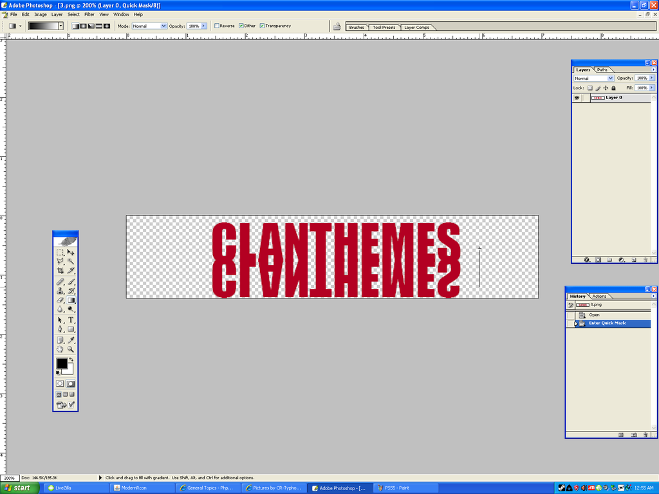The height and width of the screenshot is (494, 659).
Task: Select the Path Selection tool
Action: pyautogui.click(x=60, y=320)
